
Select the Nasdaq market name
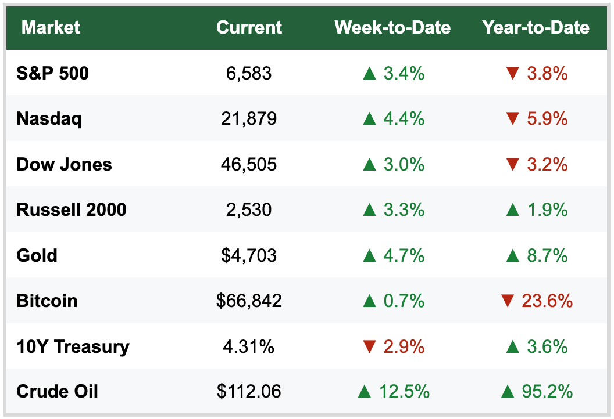click(x=49, y=119)
